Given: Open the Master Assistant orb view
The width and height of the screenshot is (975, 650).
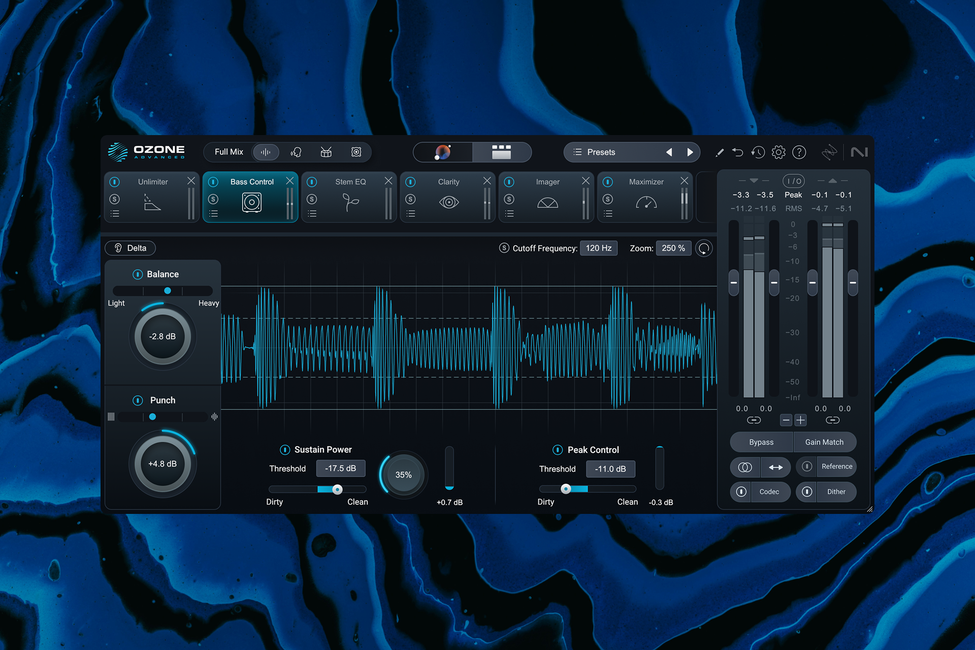Looking at the screenshot, I should (x=443, y=152).
